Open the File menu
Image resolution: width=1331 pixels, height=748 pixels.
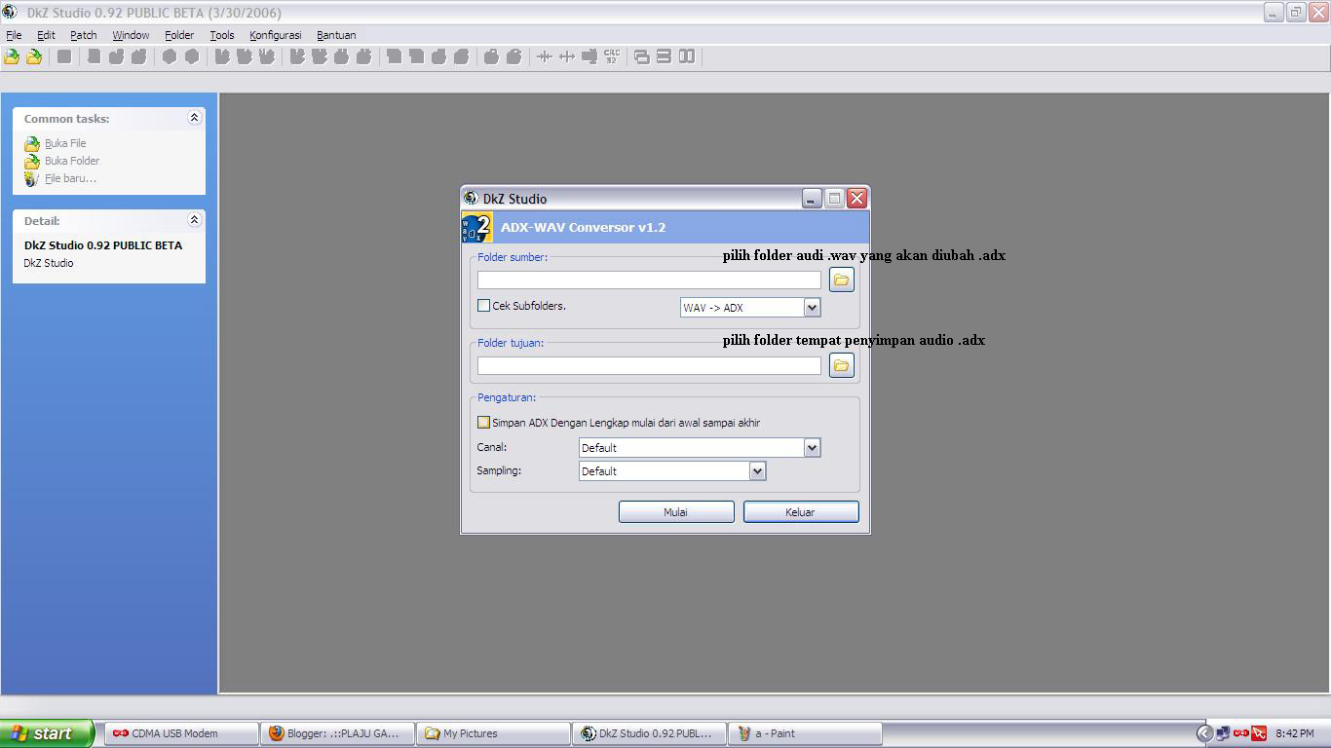(14, 35)
